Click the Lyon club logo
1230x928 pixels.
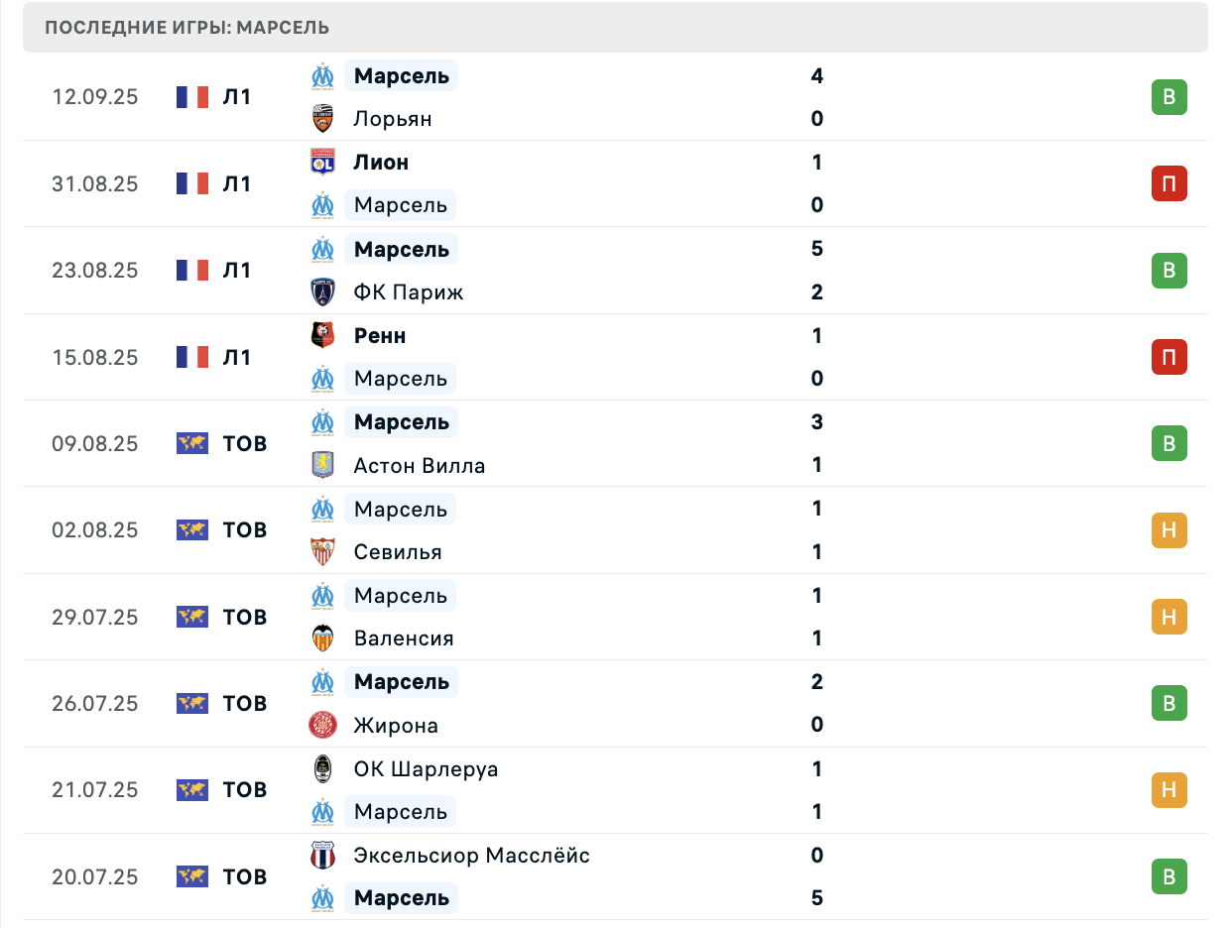(322, 162)
